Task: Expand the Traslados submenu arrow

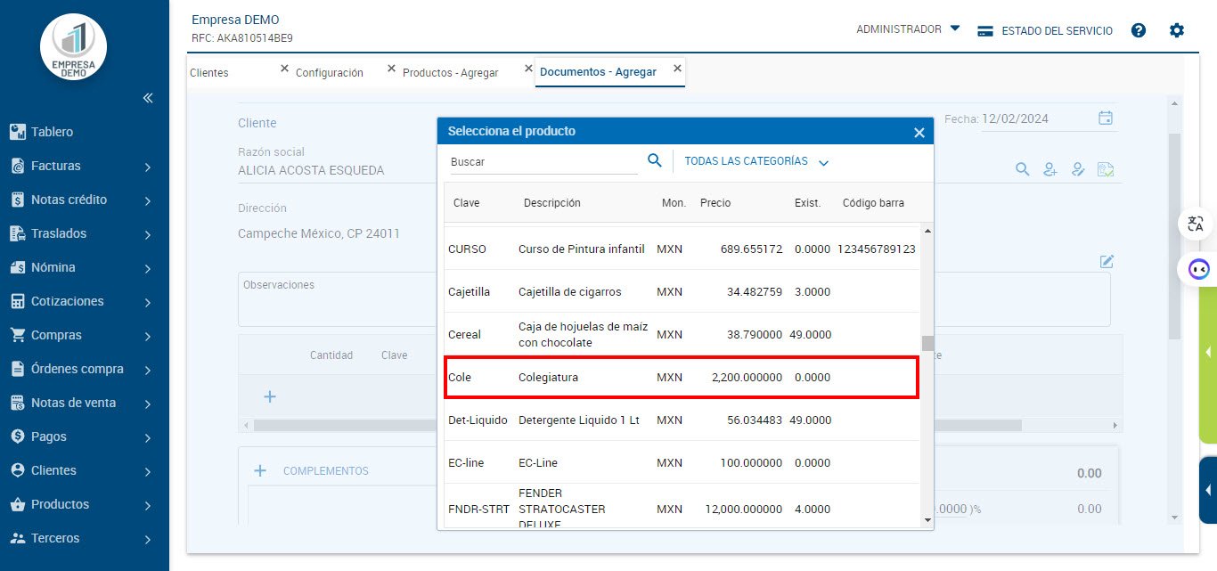Action: click(x=148, y=234)
